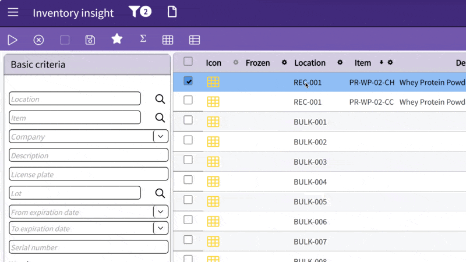
Task: Run the query with the play icon
Action: pyautogui.click(x=12, y=40)
